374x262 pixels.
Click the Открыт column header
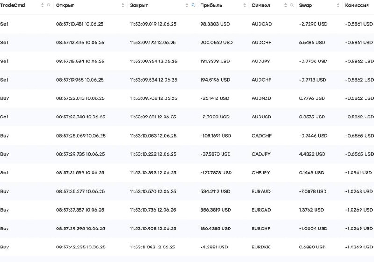65,5
